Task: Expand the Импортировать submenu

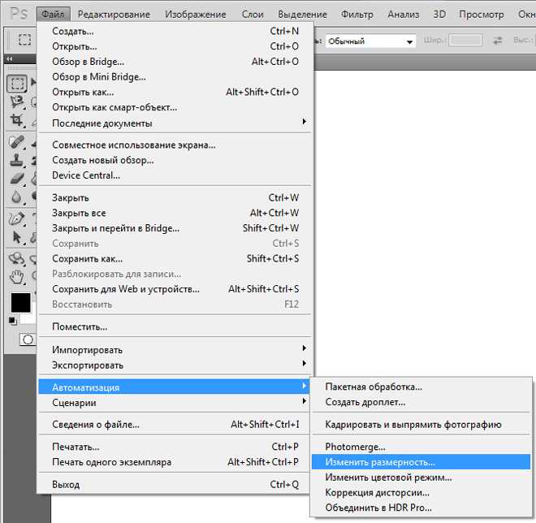Action: 175,350
